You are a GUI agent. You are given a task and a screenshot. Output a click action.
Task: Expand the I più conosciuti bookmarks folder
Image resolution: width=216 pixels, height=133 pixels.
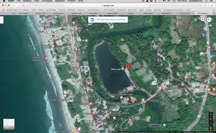[x=94, y=10]
